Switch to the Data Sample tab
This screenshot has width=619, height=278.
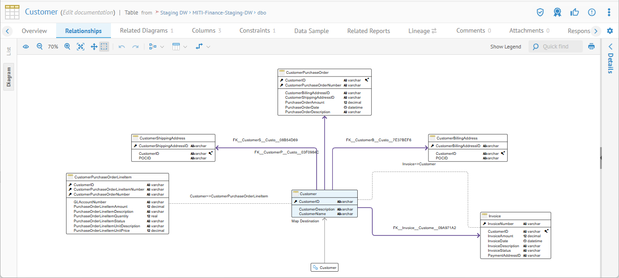pyautogui.click(x=312, y=31)
